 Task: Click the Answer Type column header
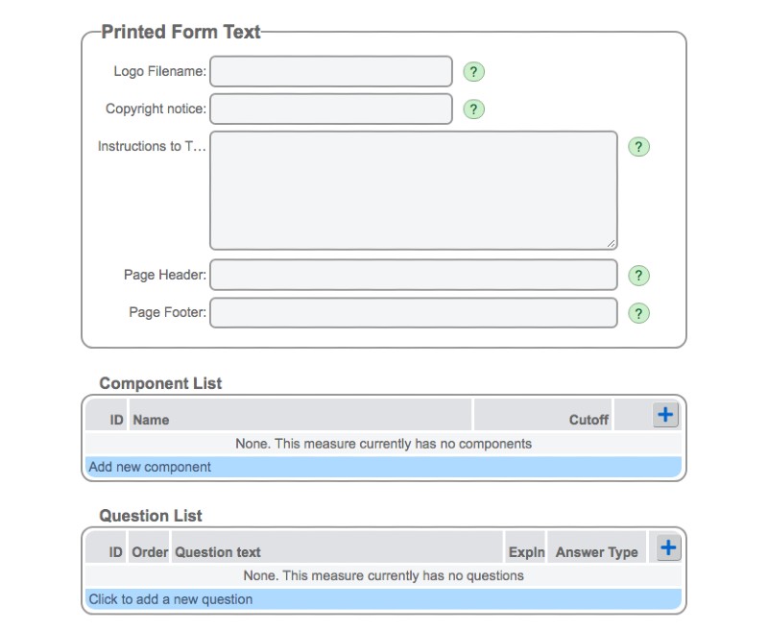[594, 551]
